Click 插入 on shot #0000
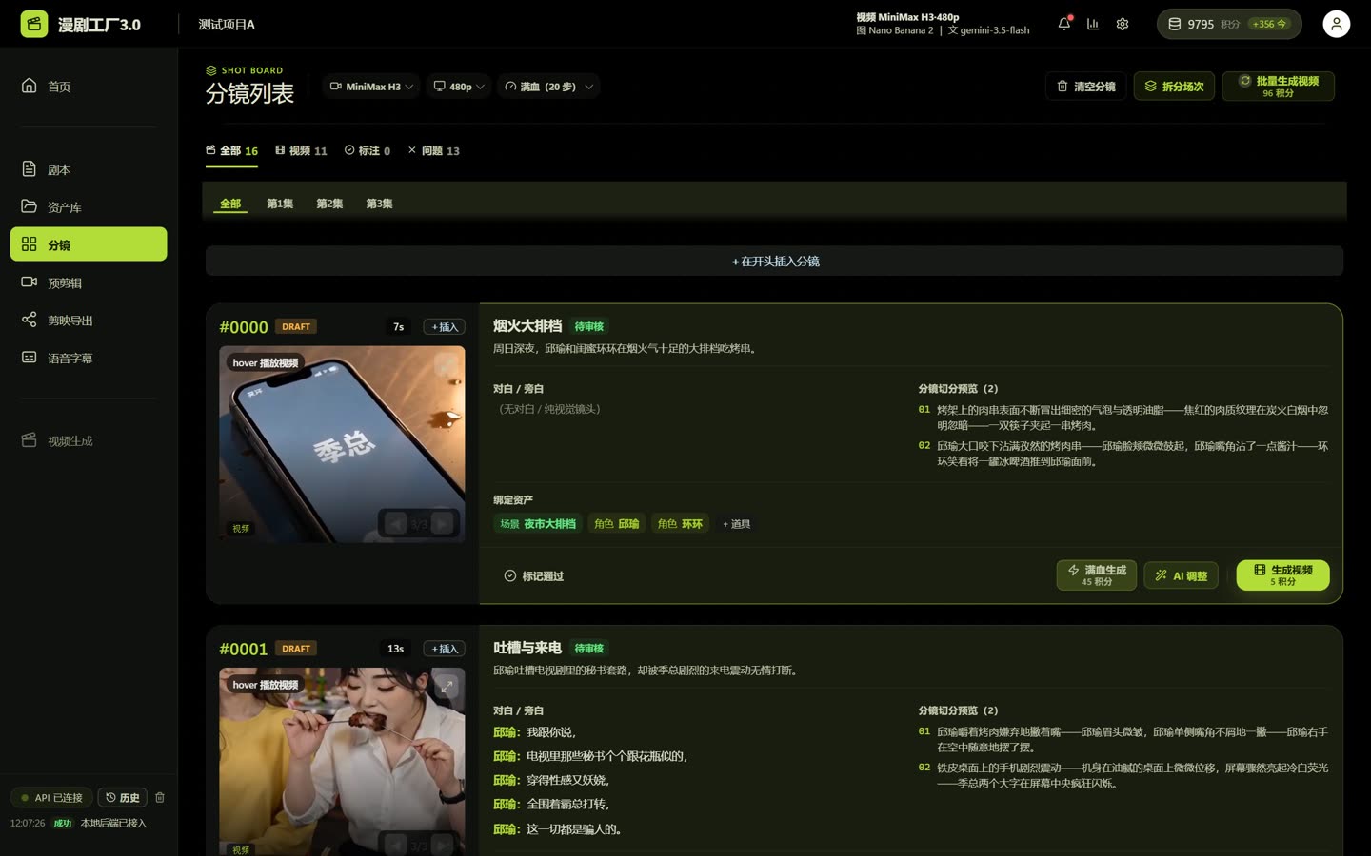The width and height of the screenshot is (1371, 856). (x=445, y=327)
